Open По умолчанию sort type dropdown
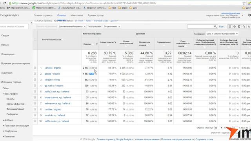 (112, 26)
